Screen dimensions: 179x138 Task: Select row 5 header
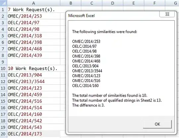point(3,36)
